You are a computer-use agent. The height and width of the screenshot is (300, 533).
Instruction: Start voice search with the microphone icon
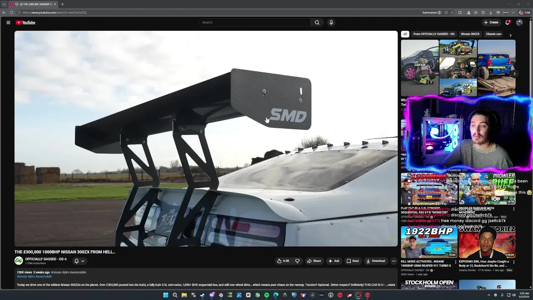pos(331,22)
